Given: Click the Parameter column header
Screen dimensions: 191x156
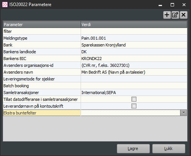Looking at the screenshot, I should (42, 25).
